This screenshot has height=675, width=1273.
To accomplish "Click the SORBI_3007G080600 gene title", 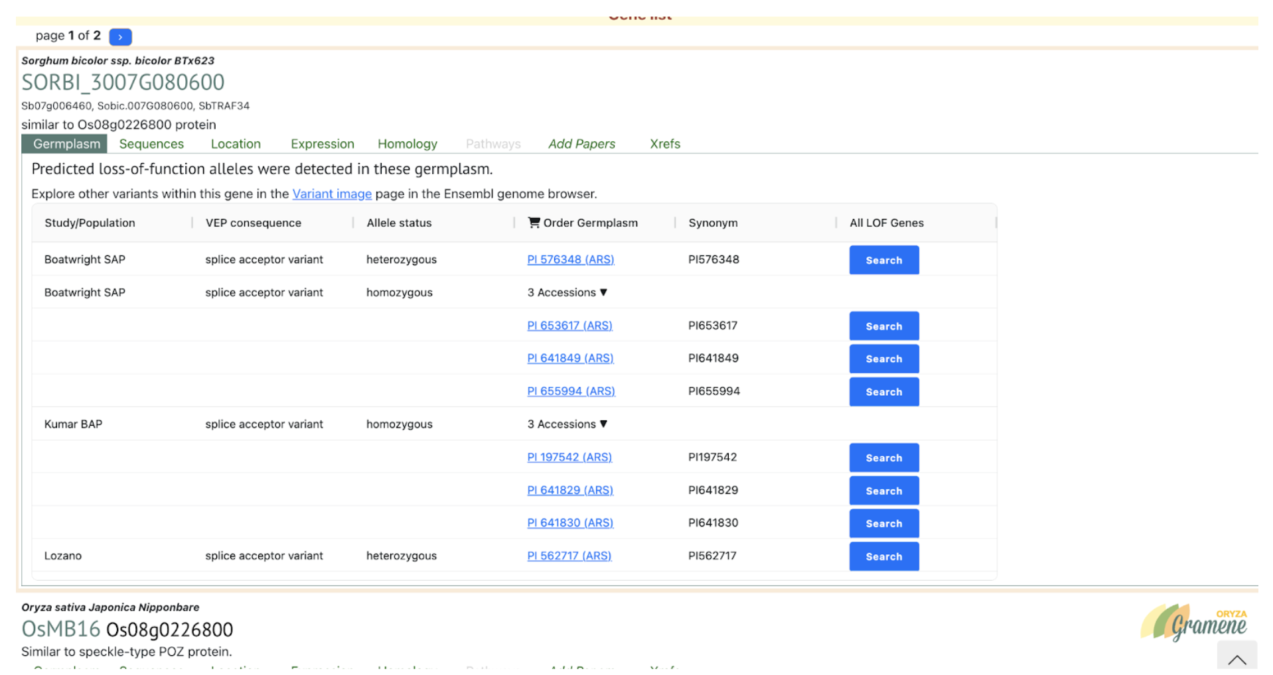I will [123, 83].
